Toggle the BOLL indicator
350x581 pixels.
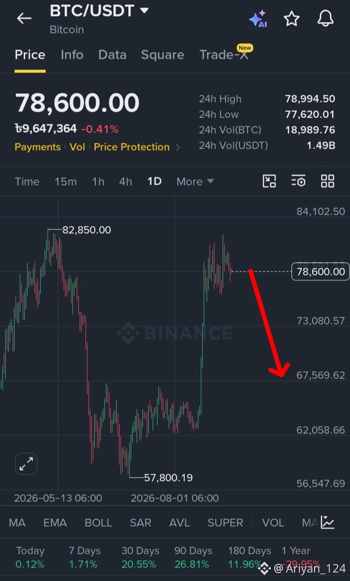click(x=98, y=523)
